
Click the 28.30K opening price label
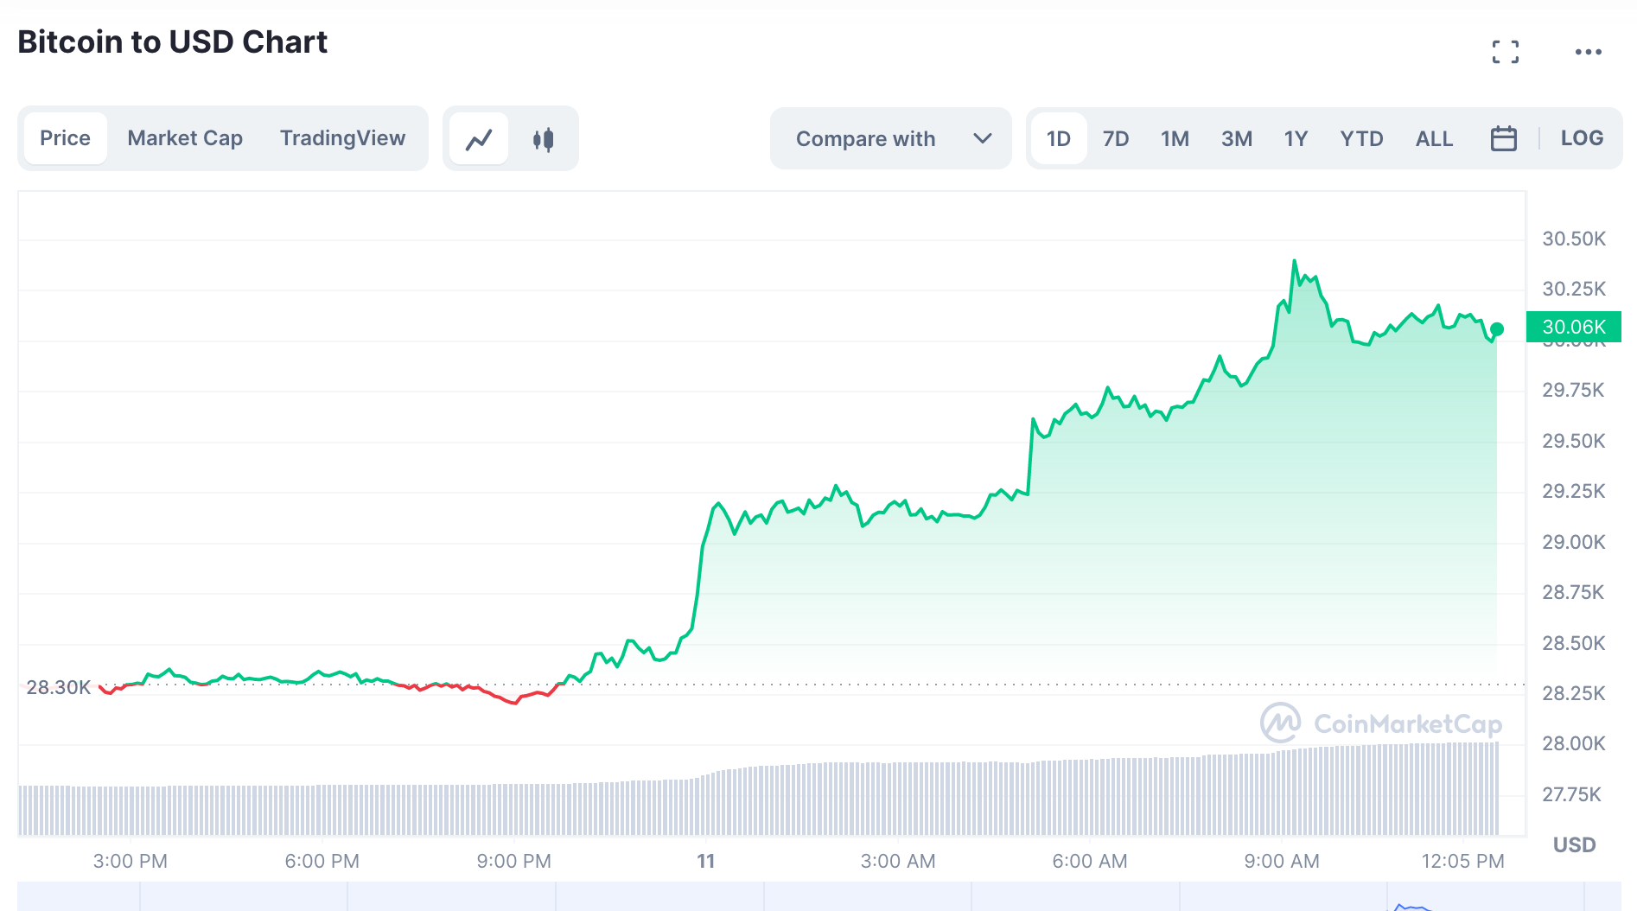tap(58, 687)
